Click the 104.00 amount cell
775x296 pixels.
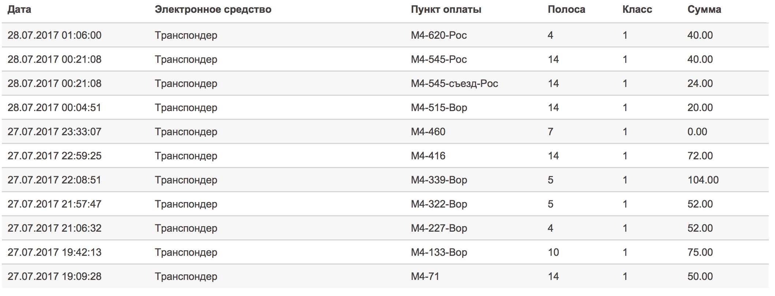(703, 180)
